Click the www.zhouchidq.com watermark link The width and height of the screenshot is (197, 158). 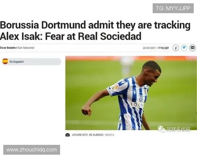[x=32, y=150]
